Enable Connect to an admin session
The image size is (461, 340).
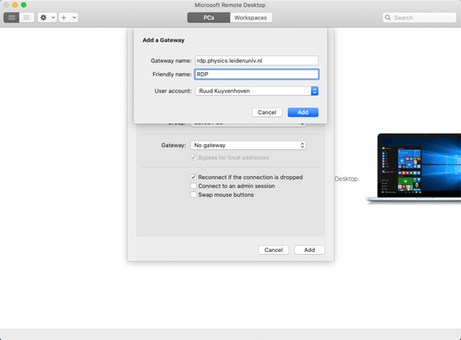(194, 186)
